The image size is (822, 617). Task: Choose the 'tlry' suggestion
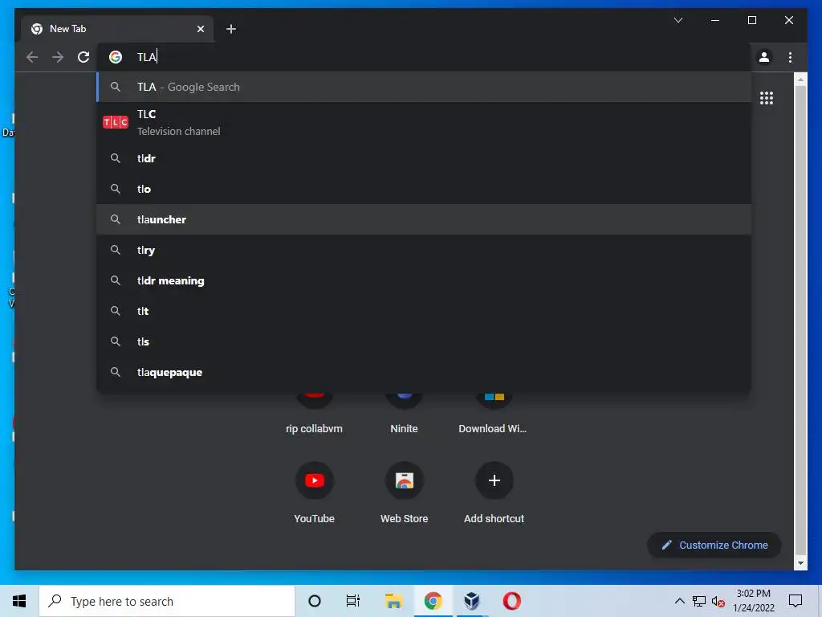tap(424, 251)
